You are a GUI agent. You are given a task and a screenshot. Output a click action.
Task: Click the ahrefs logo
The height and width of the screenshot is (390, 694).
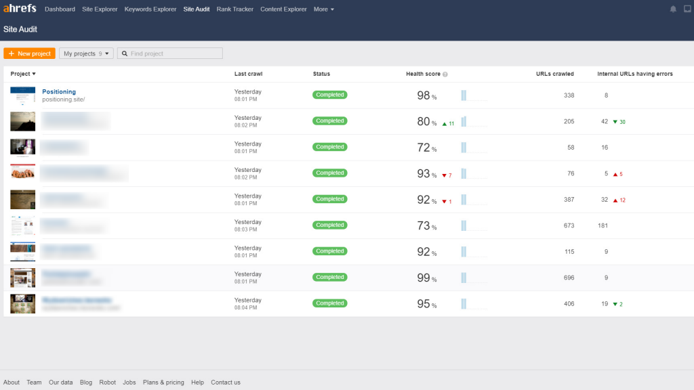tap(18, 8)
